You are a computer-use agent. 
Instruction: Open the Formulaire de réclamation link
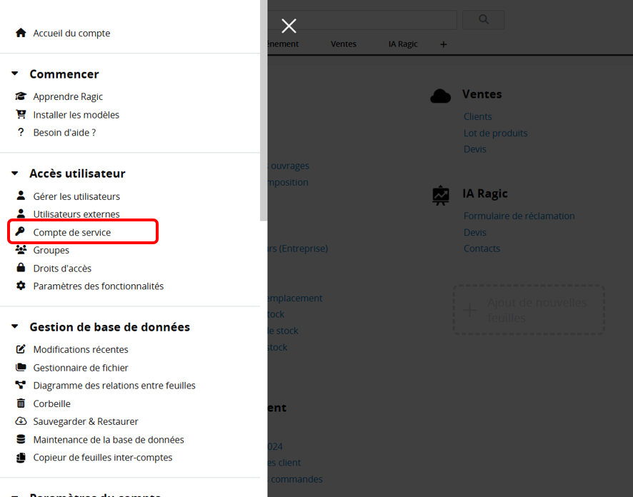click(519, 216)
